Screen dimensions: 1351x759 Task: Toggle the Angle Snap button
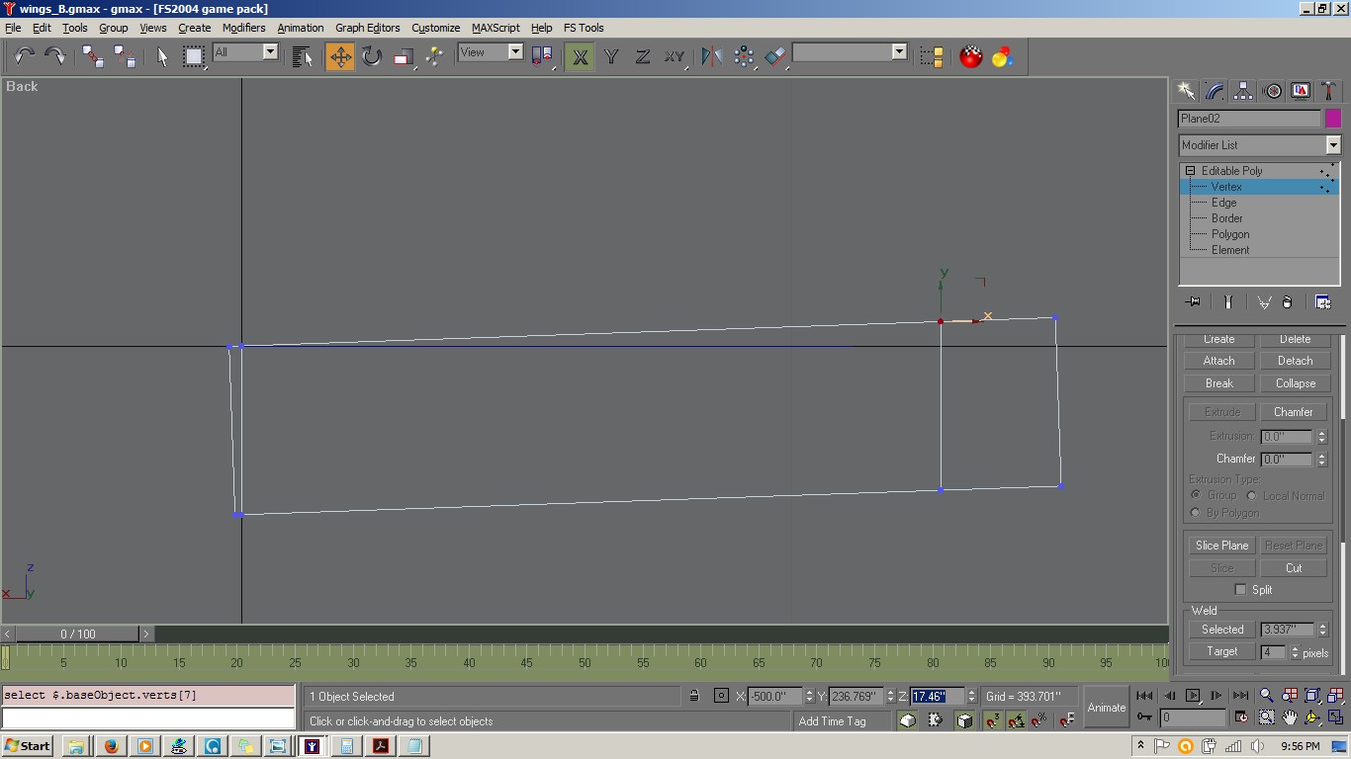[1016, 720]
